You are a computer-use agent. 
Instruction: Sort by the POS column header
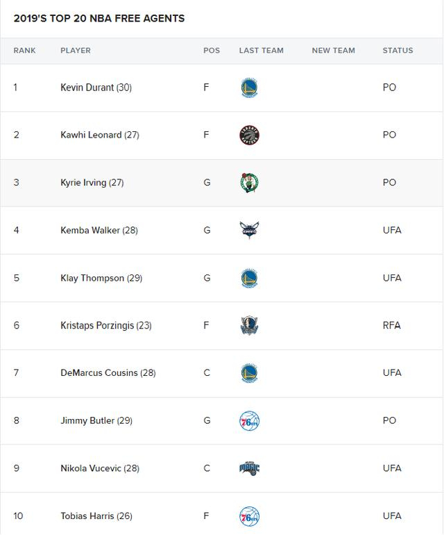[x=212, y=51]
